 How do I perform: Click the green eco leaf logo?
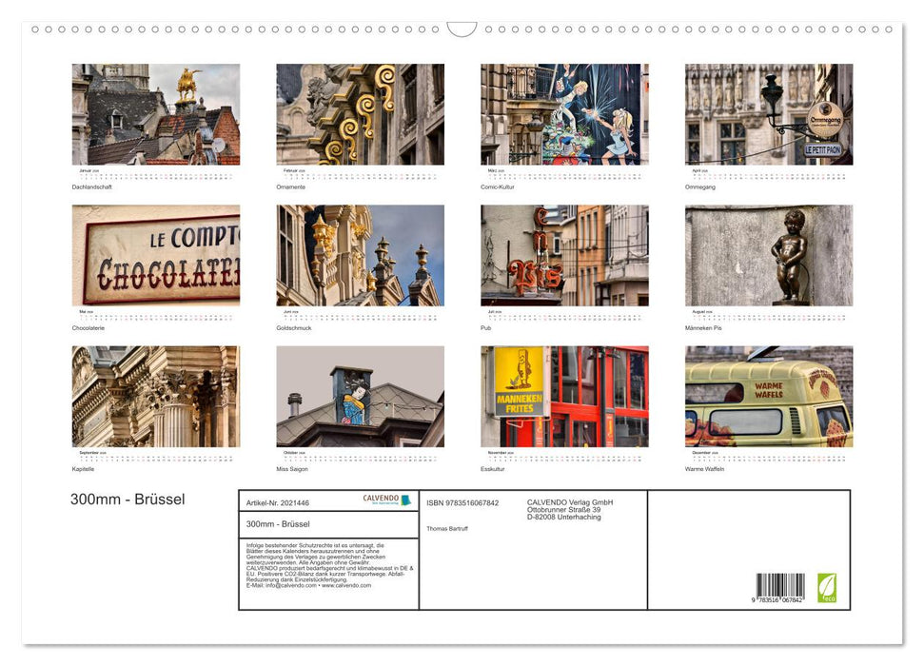pos(826,587)
